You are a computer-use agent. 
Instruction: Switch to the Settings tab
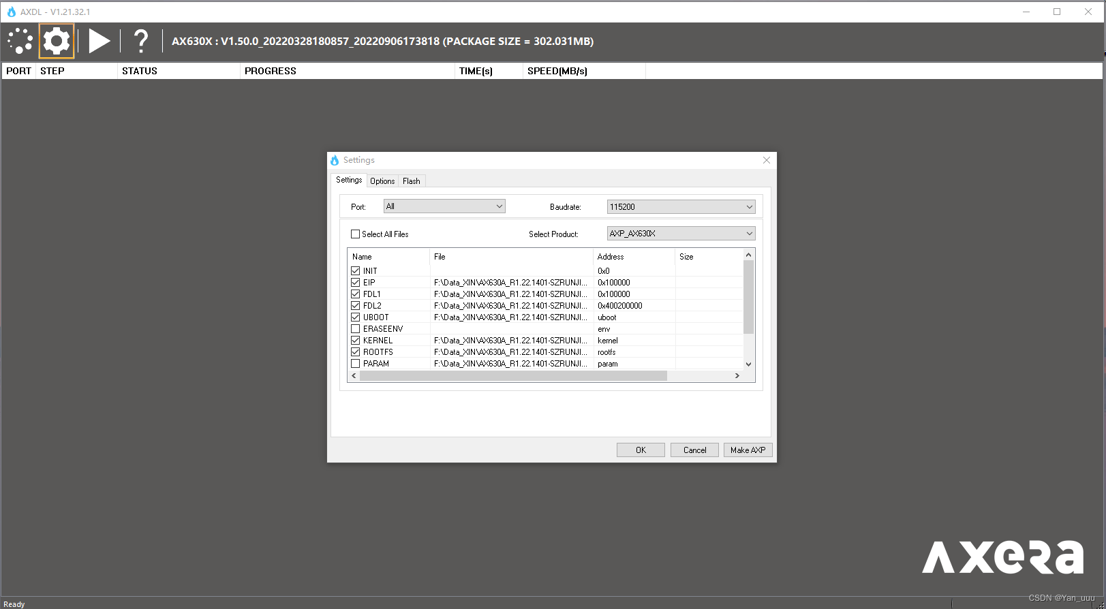[x=349, y=180]
